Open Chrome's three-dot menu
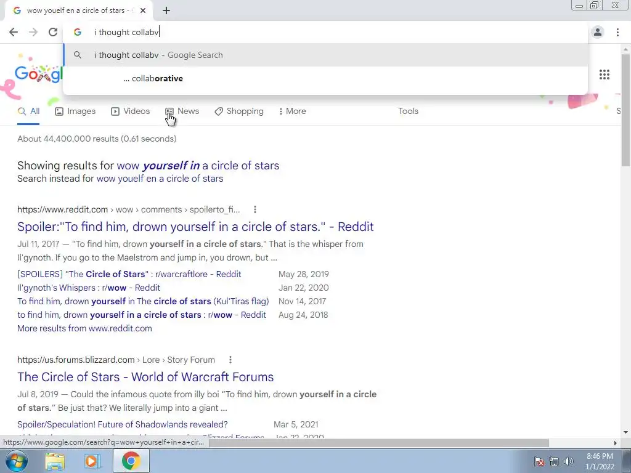631x473 pixels. pos(617,32)
